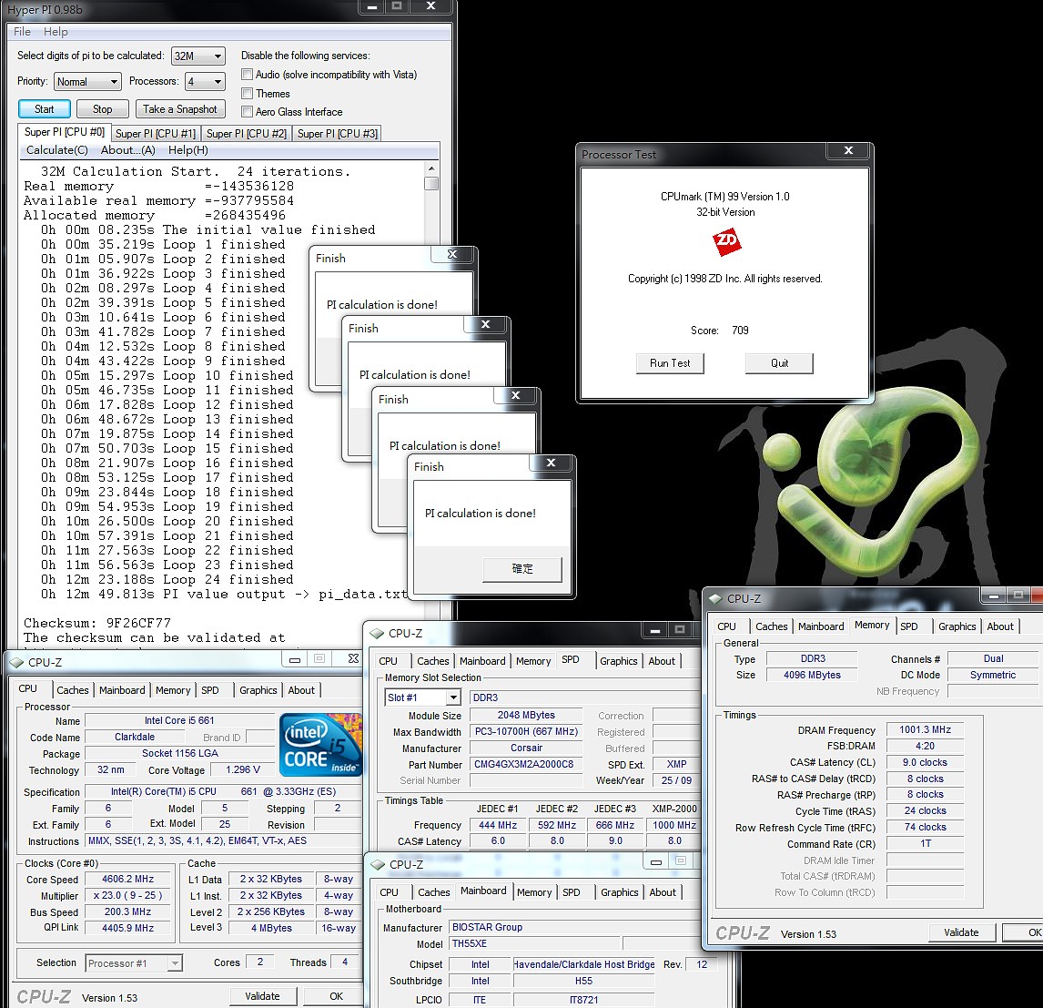Click Validate in CPU-Z window with Intel logo

click(x=262, y=996)
